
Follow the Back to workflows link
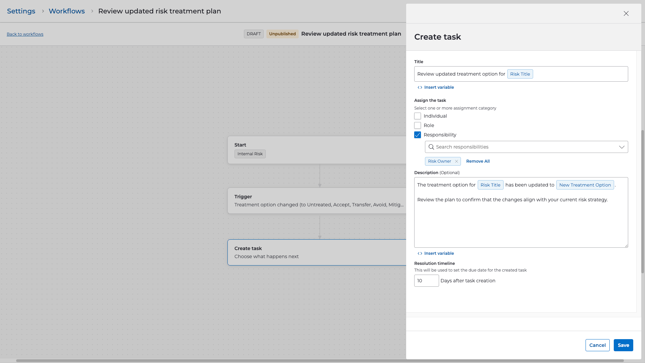[25, 34]
